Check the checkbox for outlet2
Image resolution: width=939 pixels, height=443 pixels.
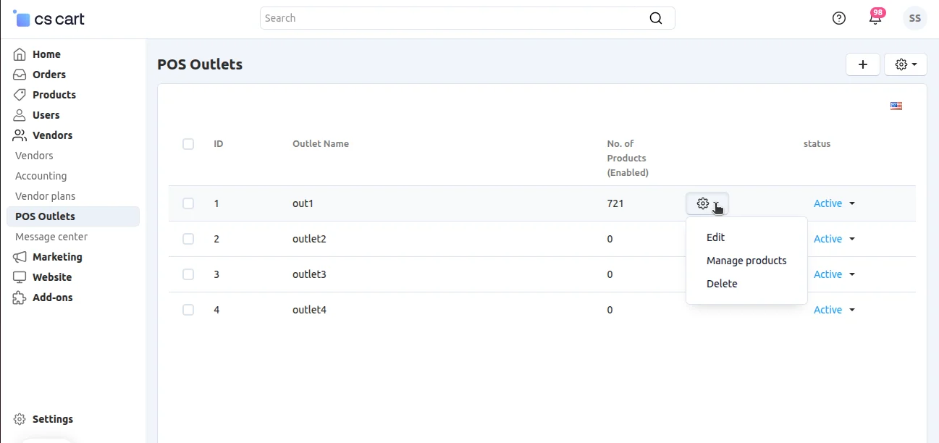(x=188, y=239)
